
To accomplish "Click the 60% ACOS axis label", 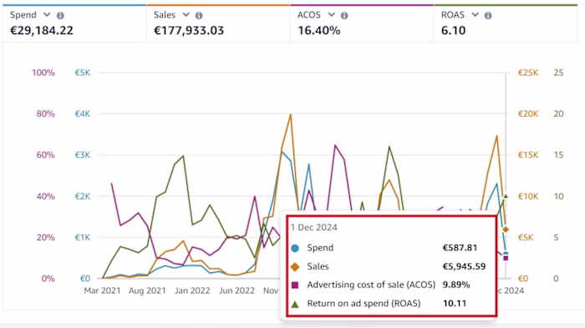I will click(45, 155).
